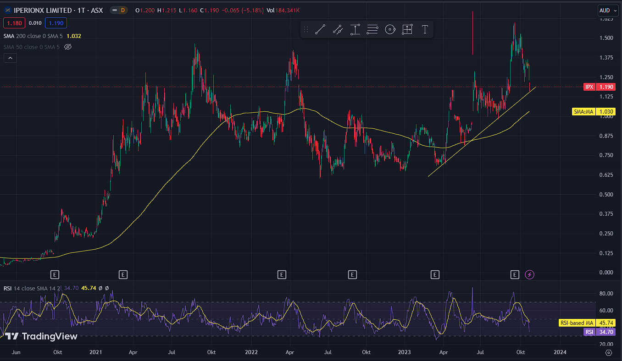Viewport: 622px width, 361px height.
Task: Open the SMA 200 indicator legend
Action: tap(32, 36)
